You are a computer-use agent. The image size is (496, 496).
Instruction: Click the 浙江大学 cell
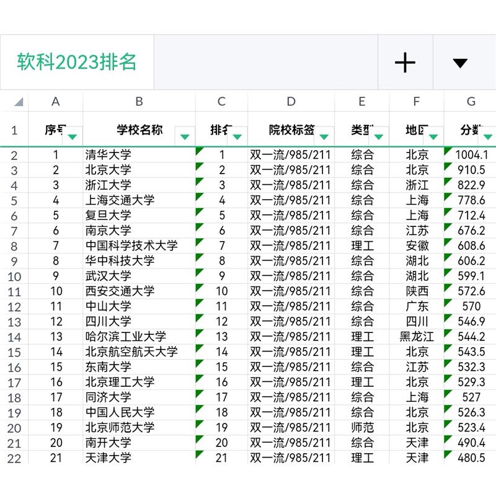[x=139, y=185]
